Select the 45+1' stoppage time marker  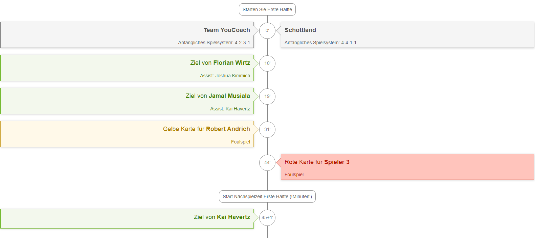pyautogui.click(x=267, y=218)
